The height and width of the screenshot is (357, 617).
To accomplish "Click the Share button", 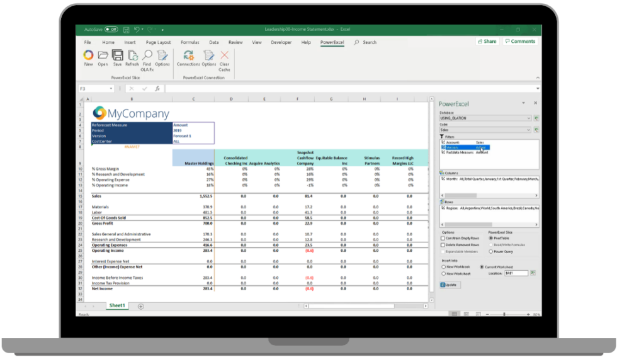I will coord(487,42).
